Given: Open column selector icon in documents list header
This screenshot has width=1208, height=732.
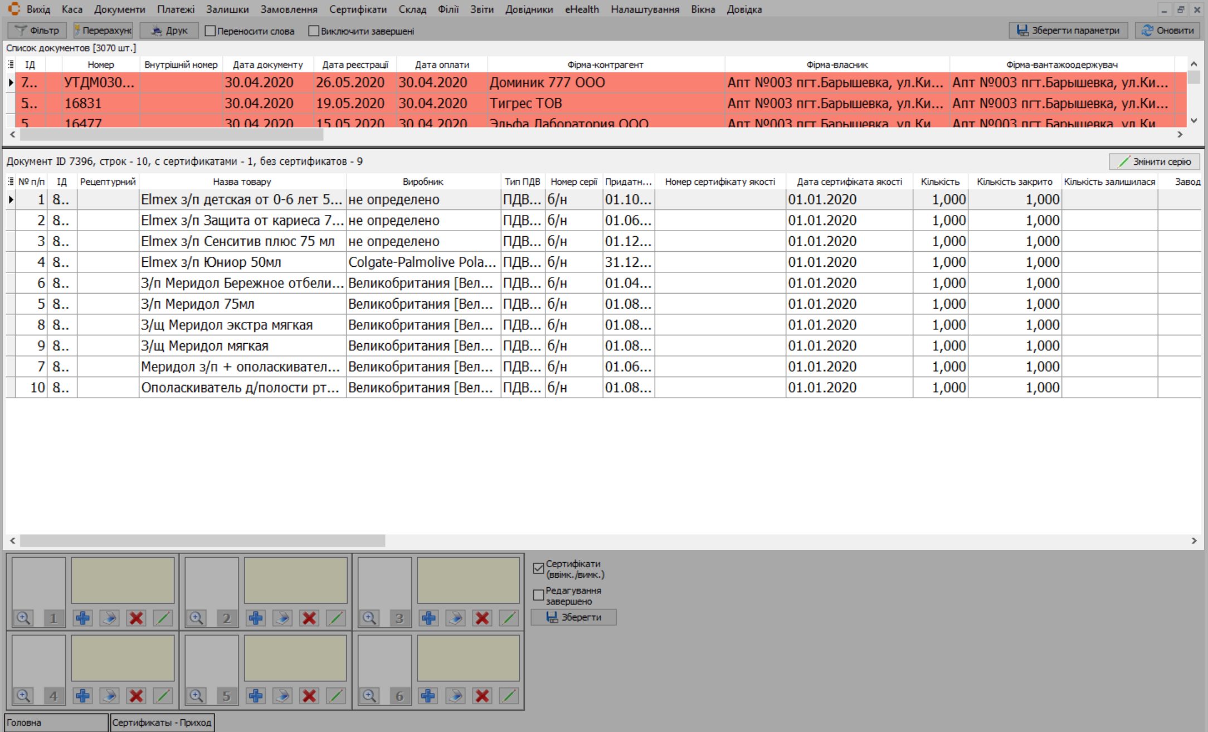Looking at the screenshot, I should pos(11,65).
